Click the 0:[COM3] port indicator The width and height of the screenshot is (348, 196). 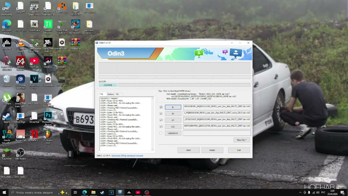[x=108, y=85]
